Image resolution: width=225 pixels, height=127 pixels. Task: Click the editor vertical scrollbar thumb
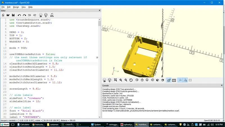pos(100,23)
